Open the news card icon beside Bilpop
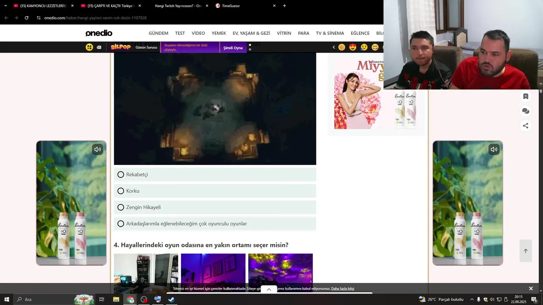 pyautogui.click(x=99, y=47)
